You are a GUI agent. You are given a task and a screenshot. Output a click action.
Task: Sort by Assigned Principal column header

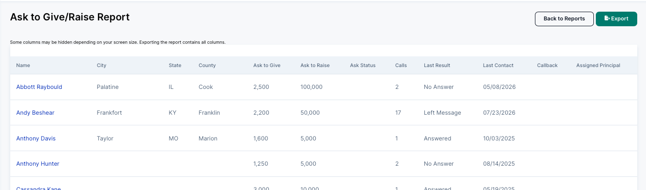click(x=598, y=65)
